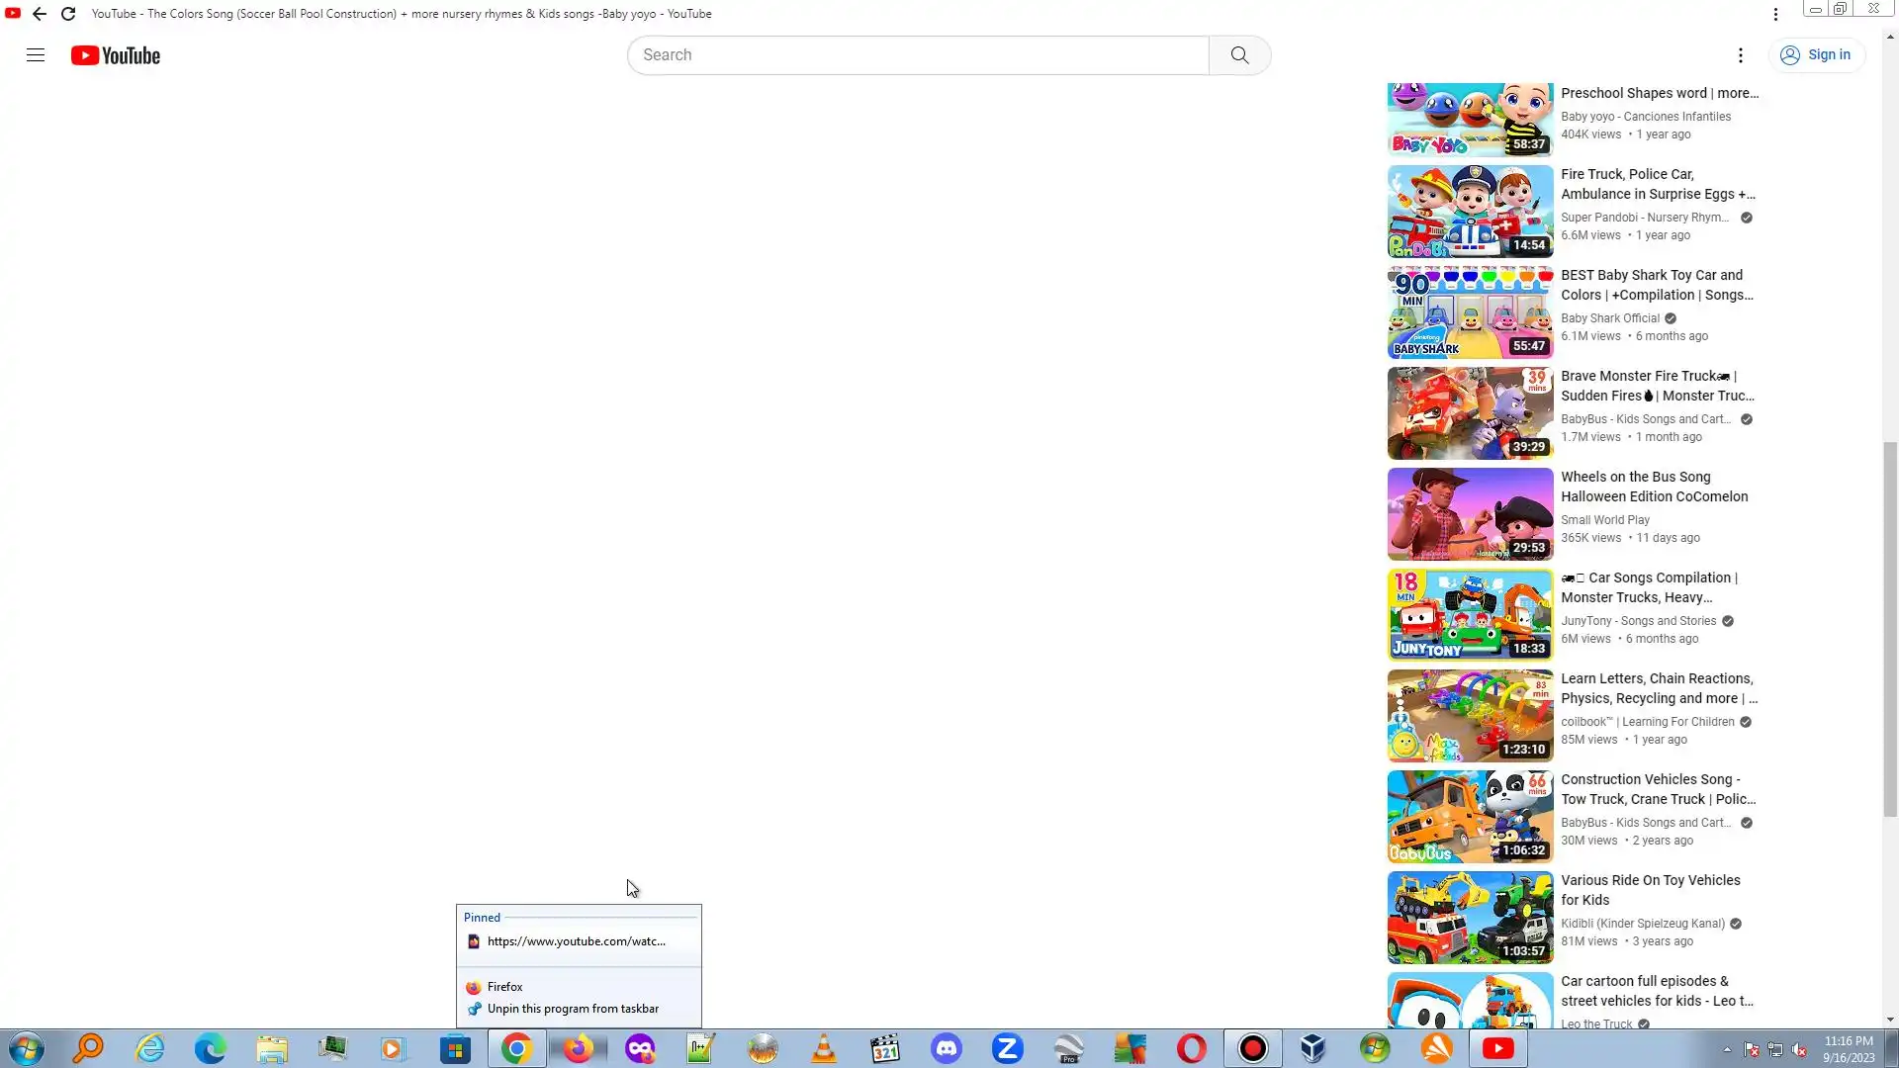Click the browser back arrow
This screenshot has width=1899, height=1068.
40,14
